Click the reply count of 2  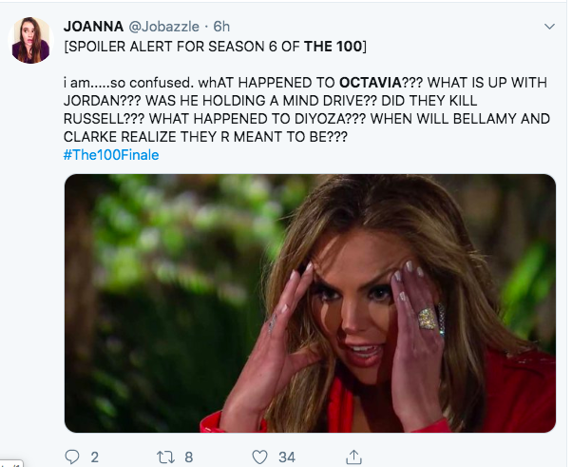[x=94, y=457]
